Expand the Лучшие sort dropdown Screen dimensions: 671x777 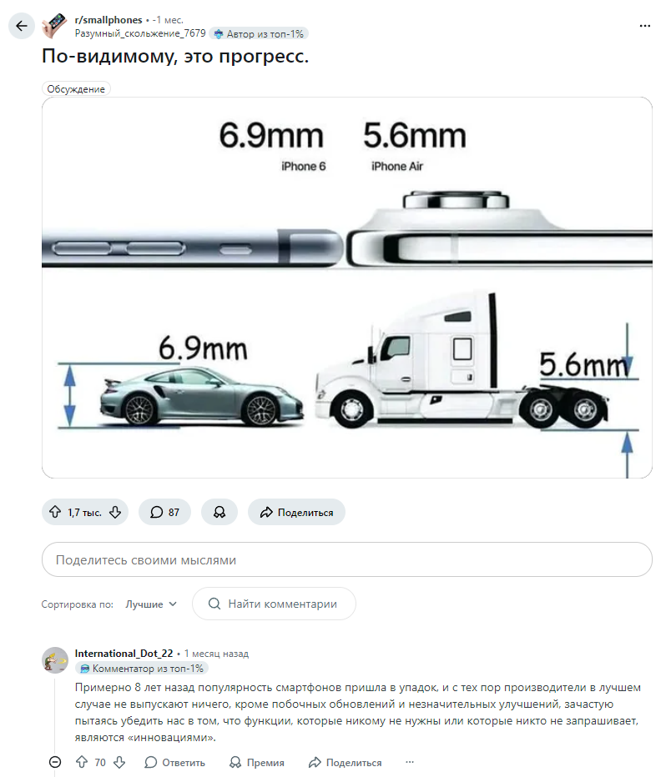coord(151,604)
